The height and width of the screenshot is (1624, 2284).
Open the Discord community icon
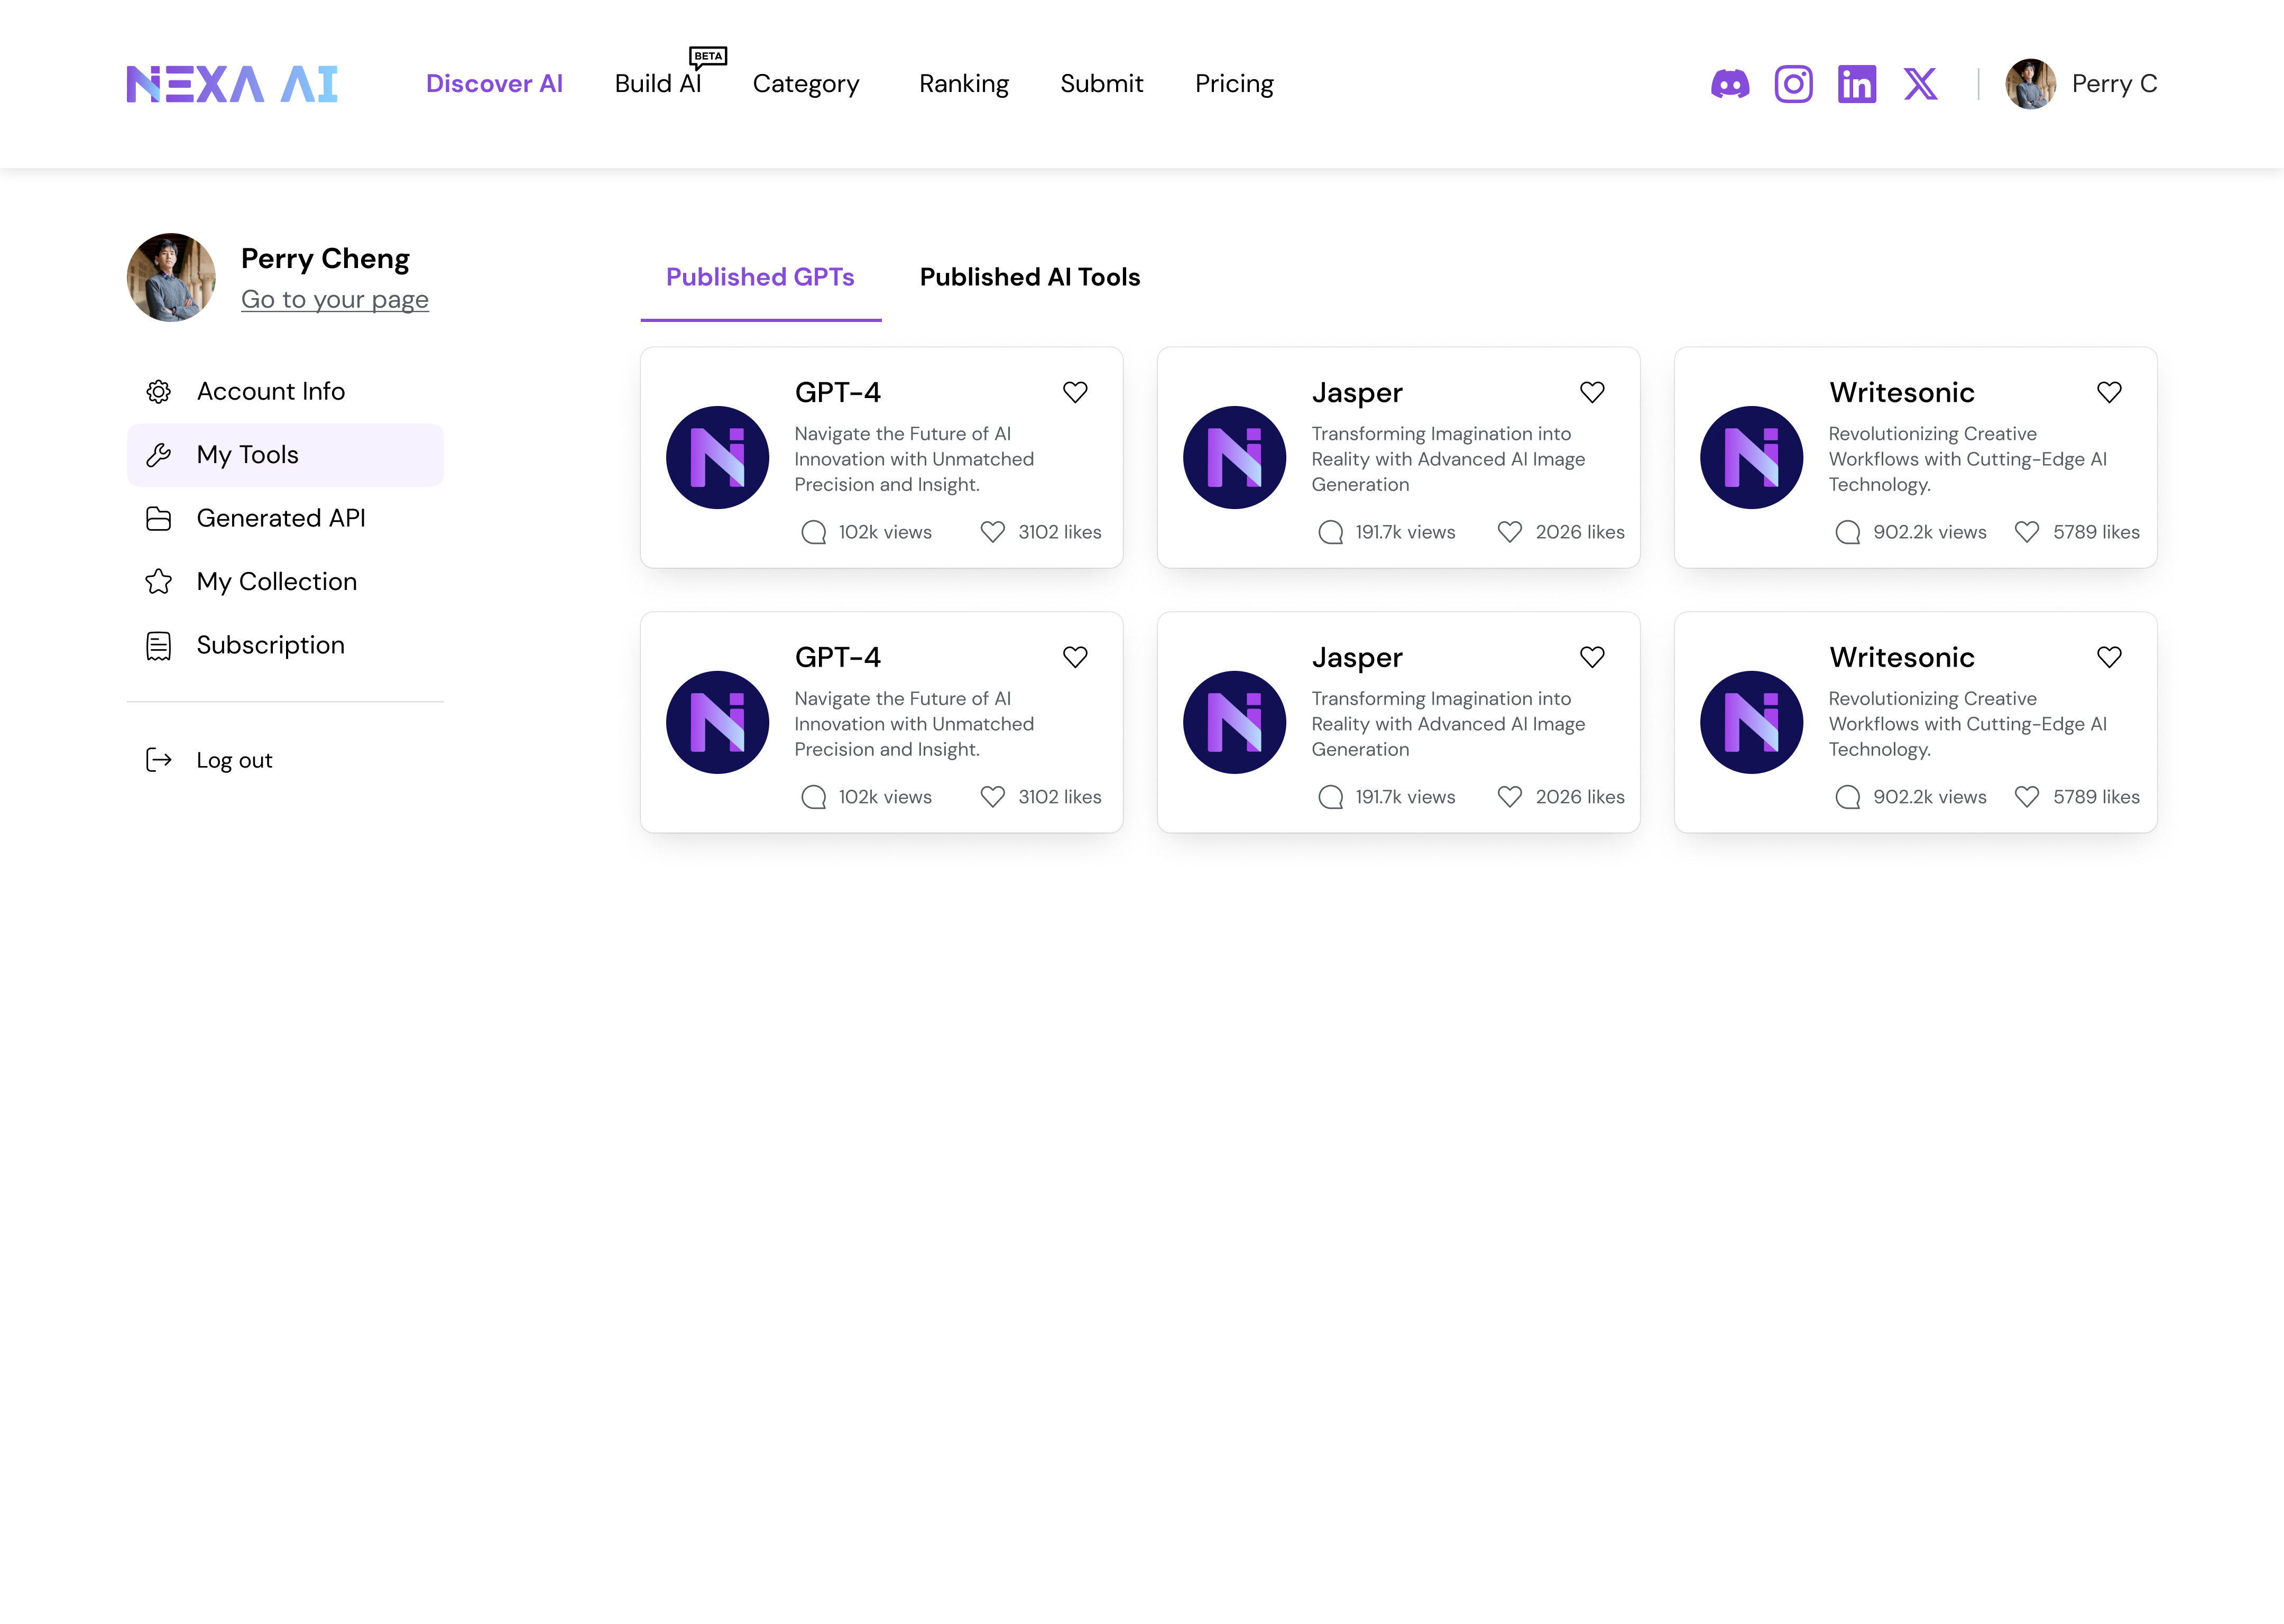1730,84
